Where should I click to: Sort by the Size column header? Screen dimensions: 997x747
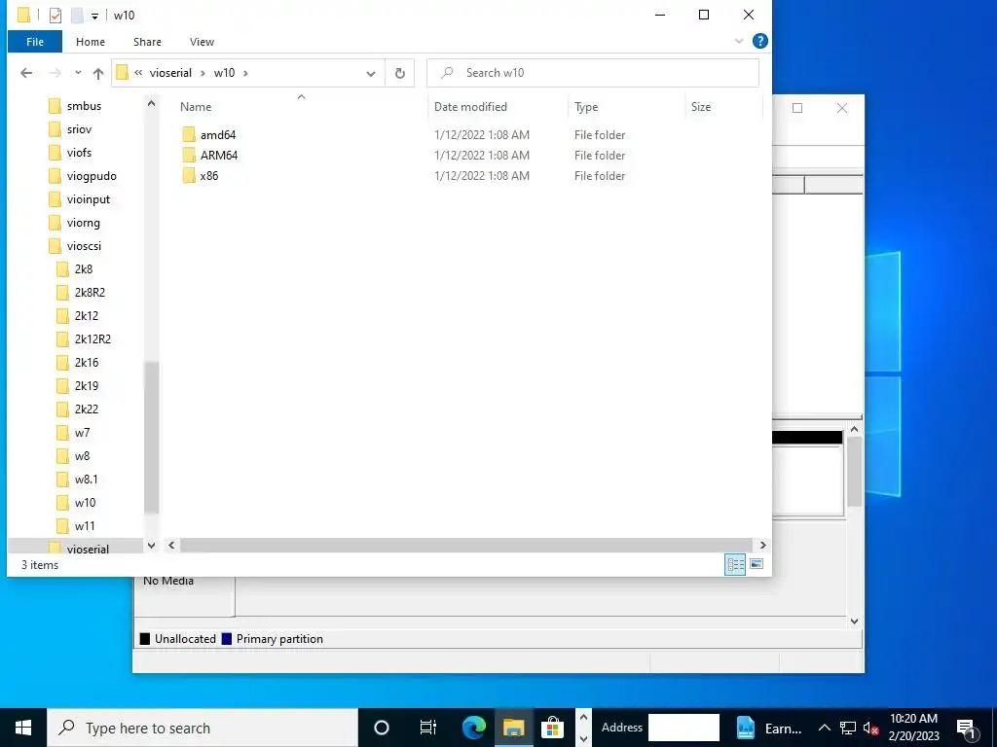pyautogui.click(x=701, y=107)
